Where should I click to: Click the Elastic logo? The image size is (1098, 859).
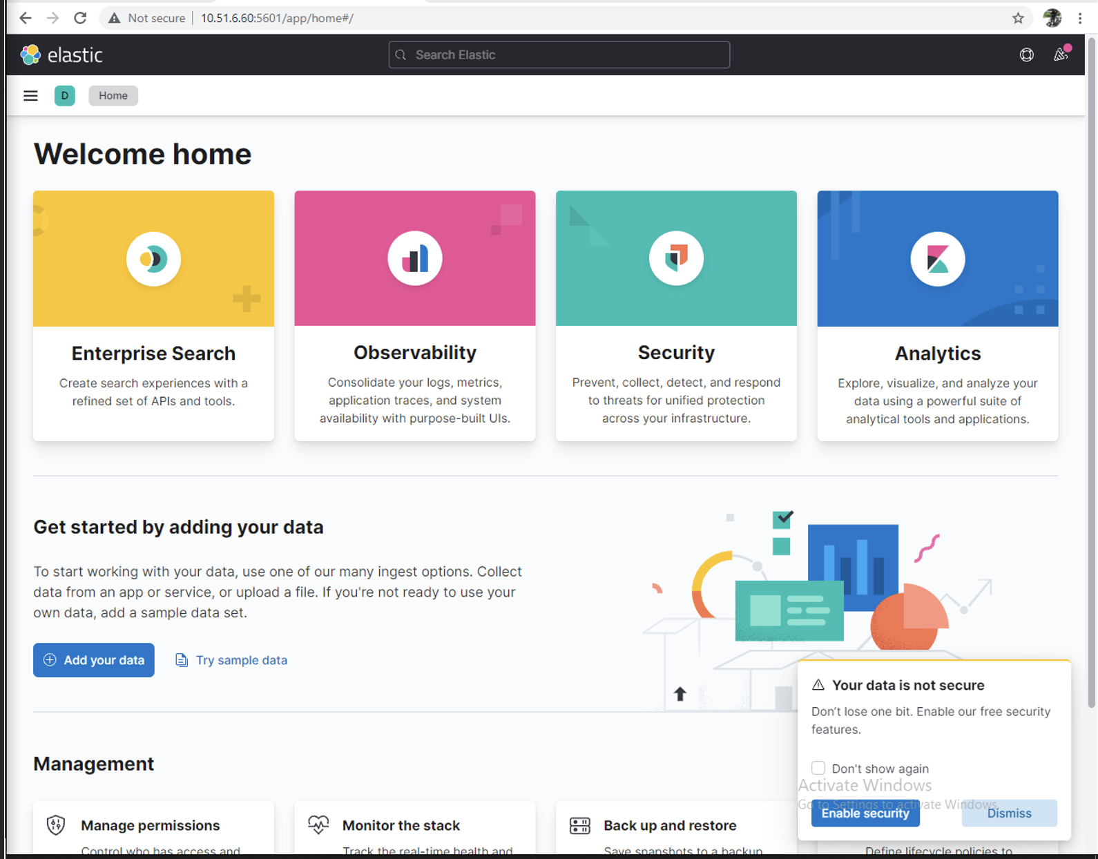point(61,55)
